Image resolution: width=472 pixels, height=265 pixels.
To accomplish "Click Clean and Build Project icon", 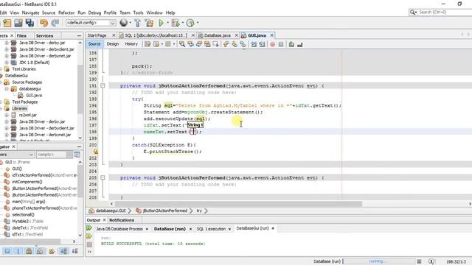I will coord(149,23).
